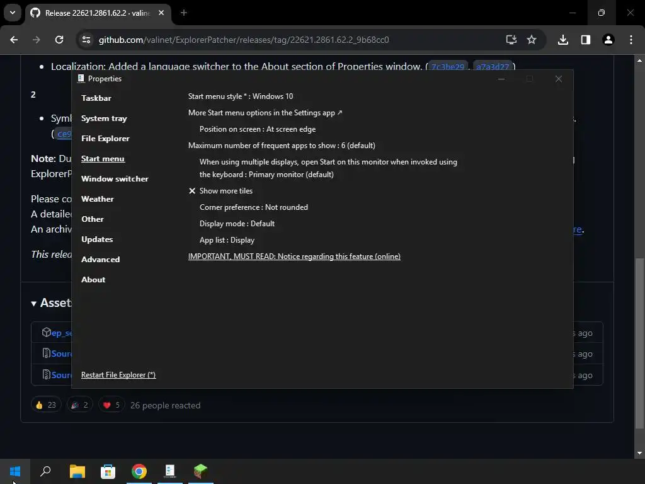The height and width of the screenshot is (484, 645).
Task: Click 26 people reacted text
Action: point(166,405)
